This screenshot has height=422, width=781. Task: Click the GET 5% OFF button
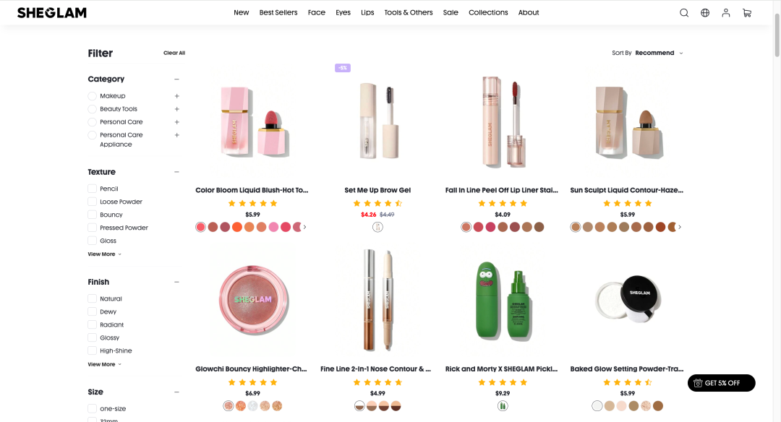(721, 383)
